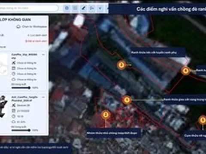Click the clock icon in the upper layer card
Image resolution: width=206 pixels, height=154 pixels.
click(13, 74)
